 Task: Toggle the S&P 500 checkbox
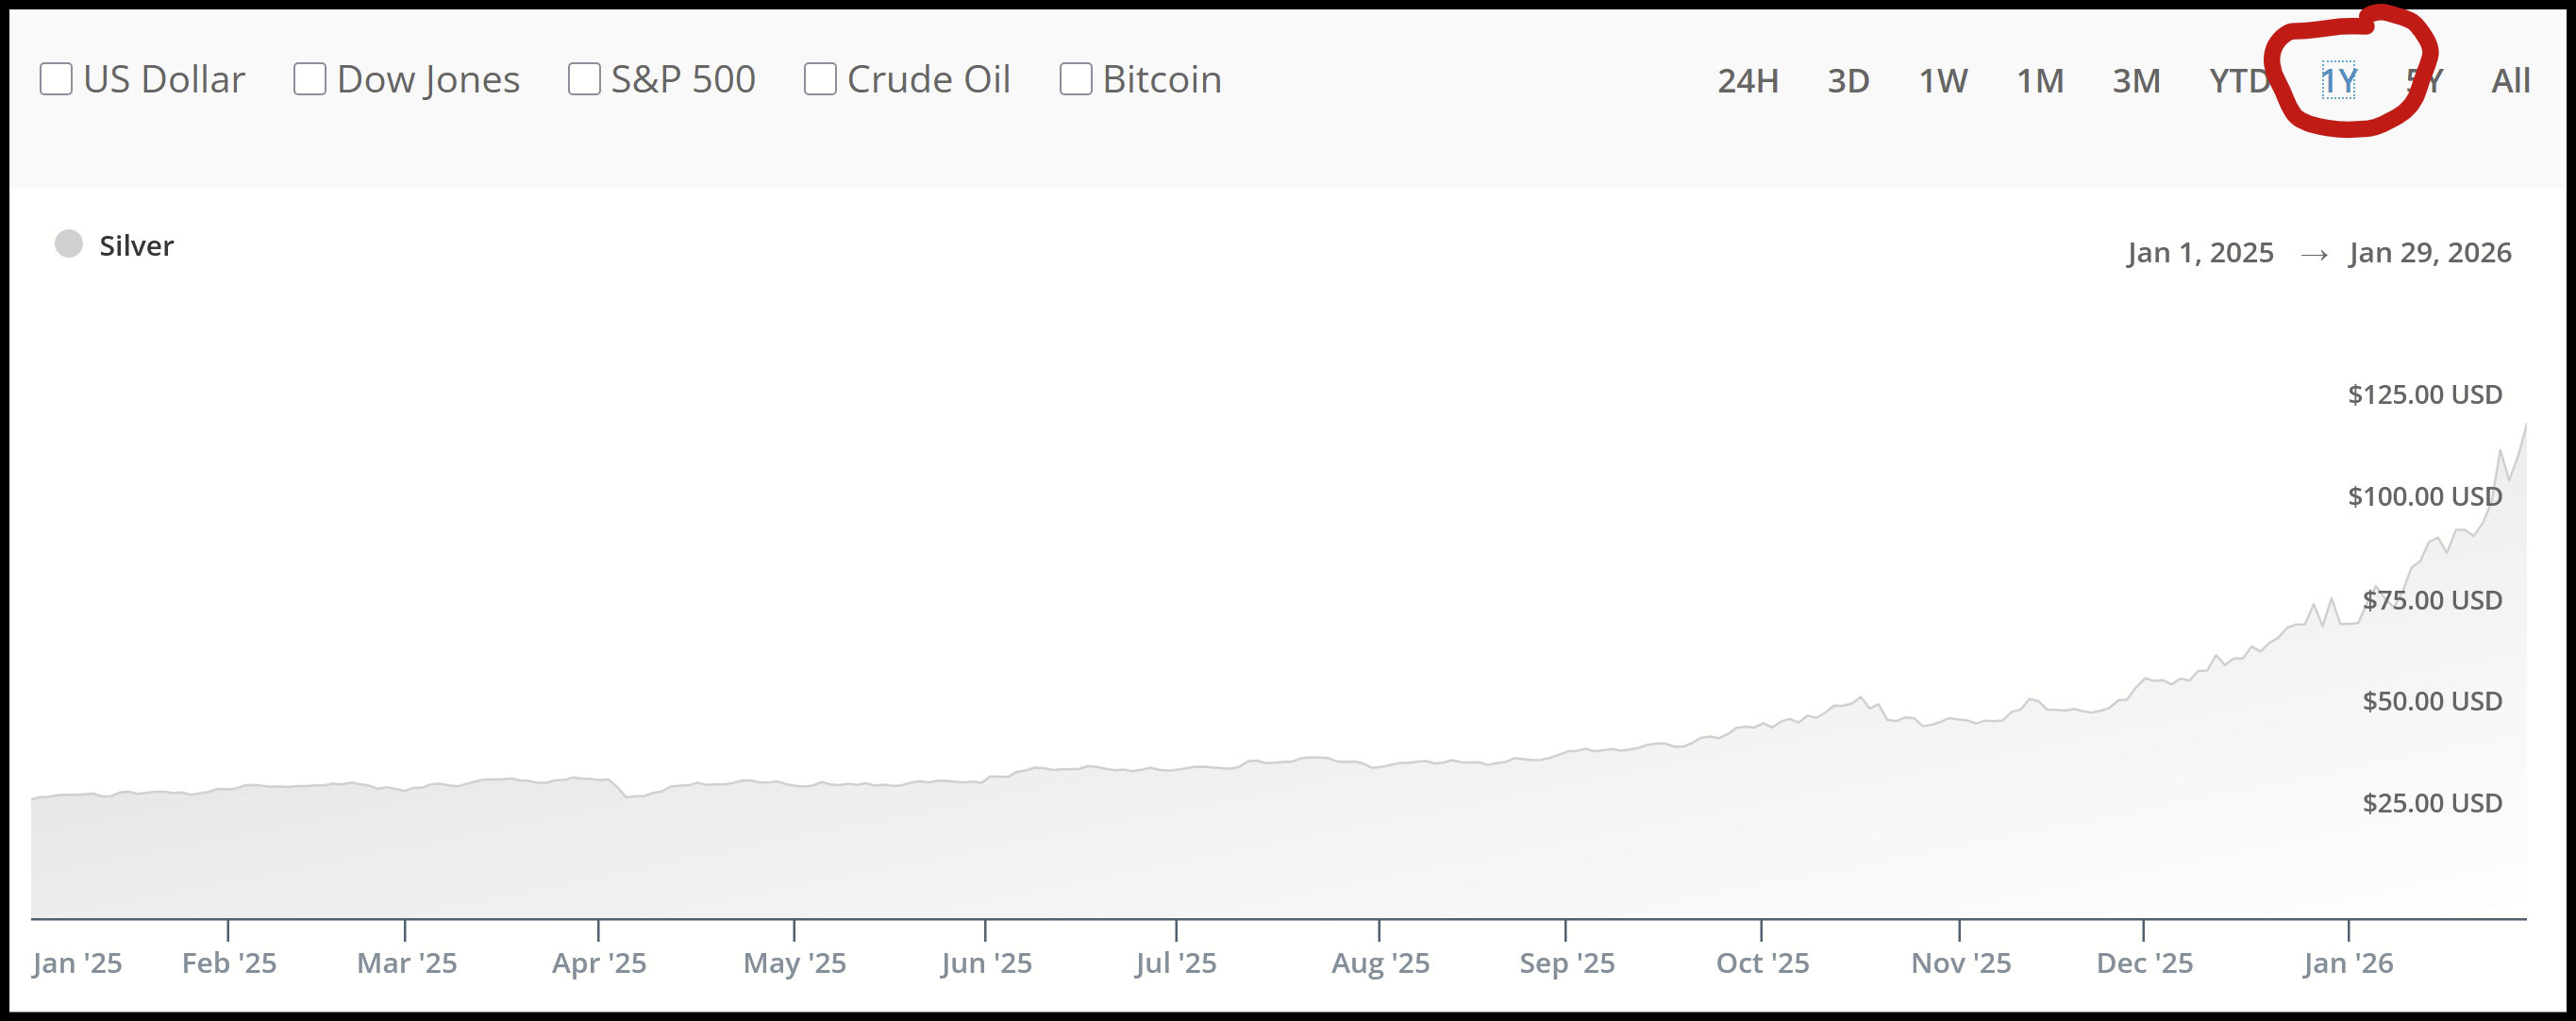point(584,79)
